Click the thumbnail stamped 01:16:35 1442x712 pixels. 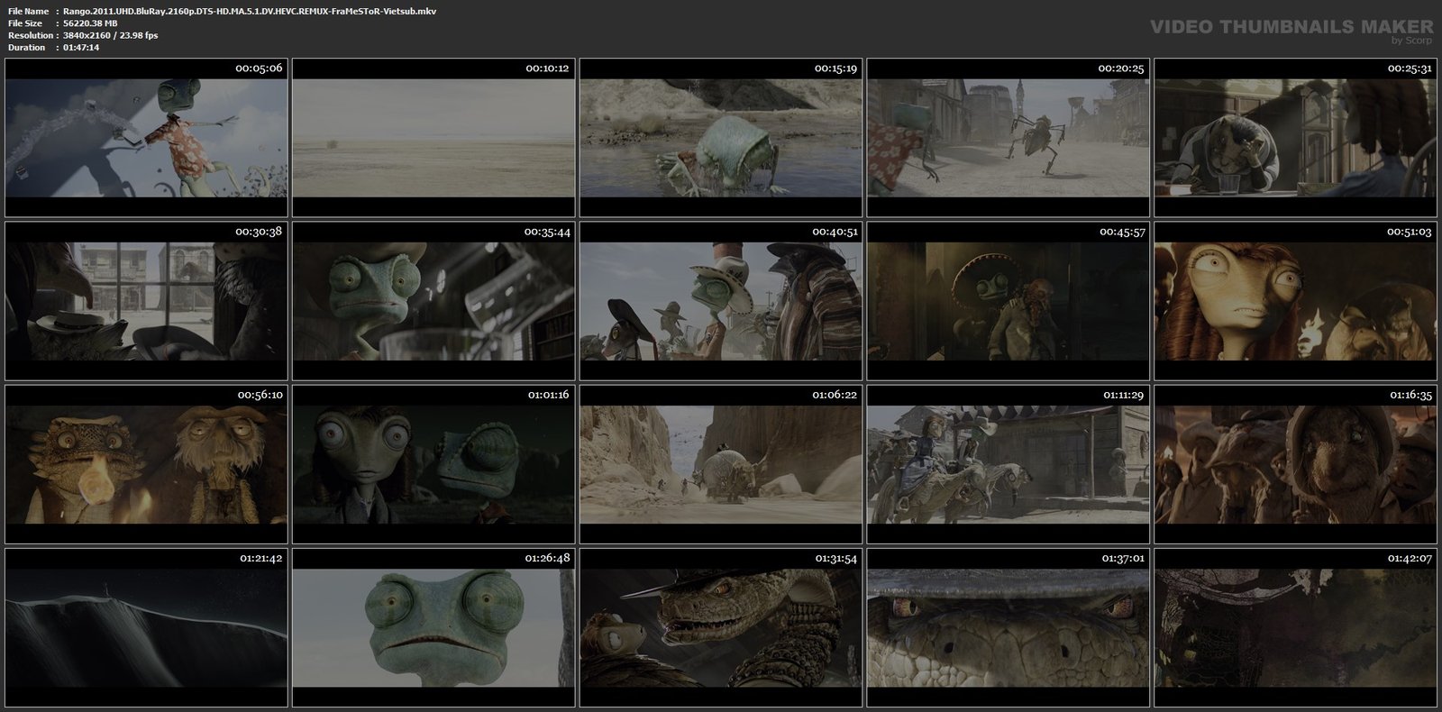(1296, 464)
